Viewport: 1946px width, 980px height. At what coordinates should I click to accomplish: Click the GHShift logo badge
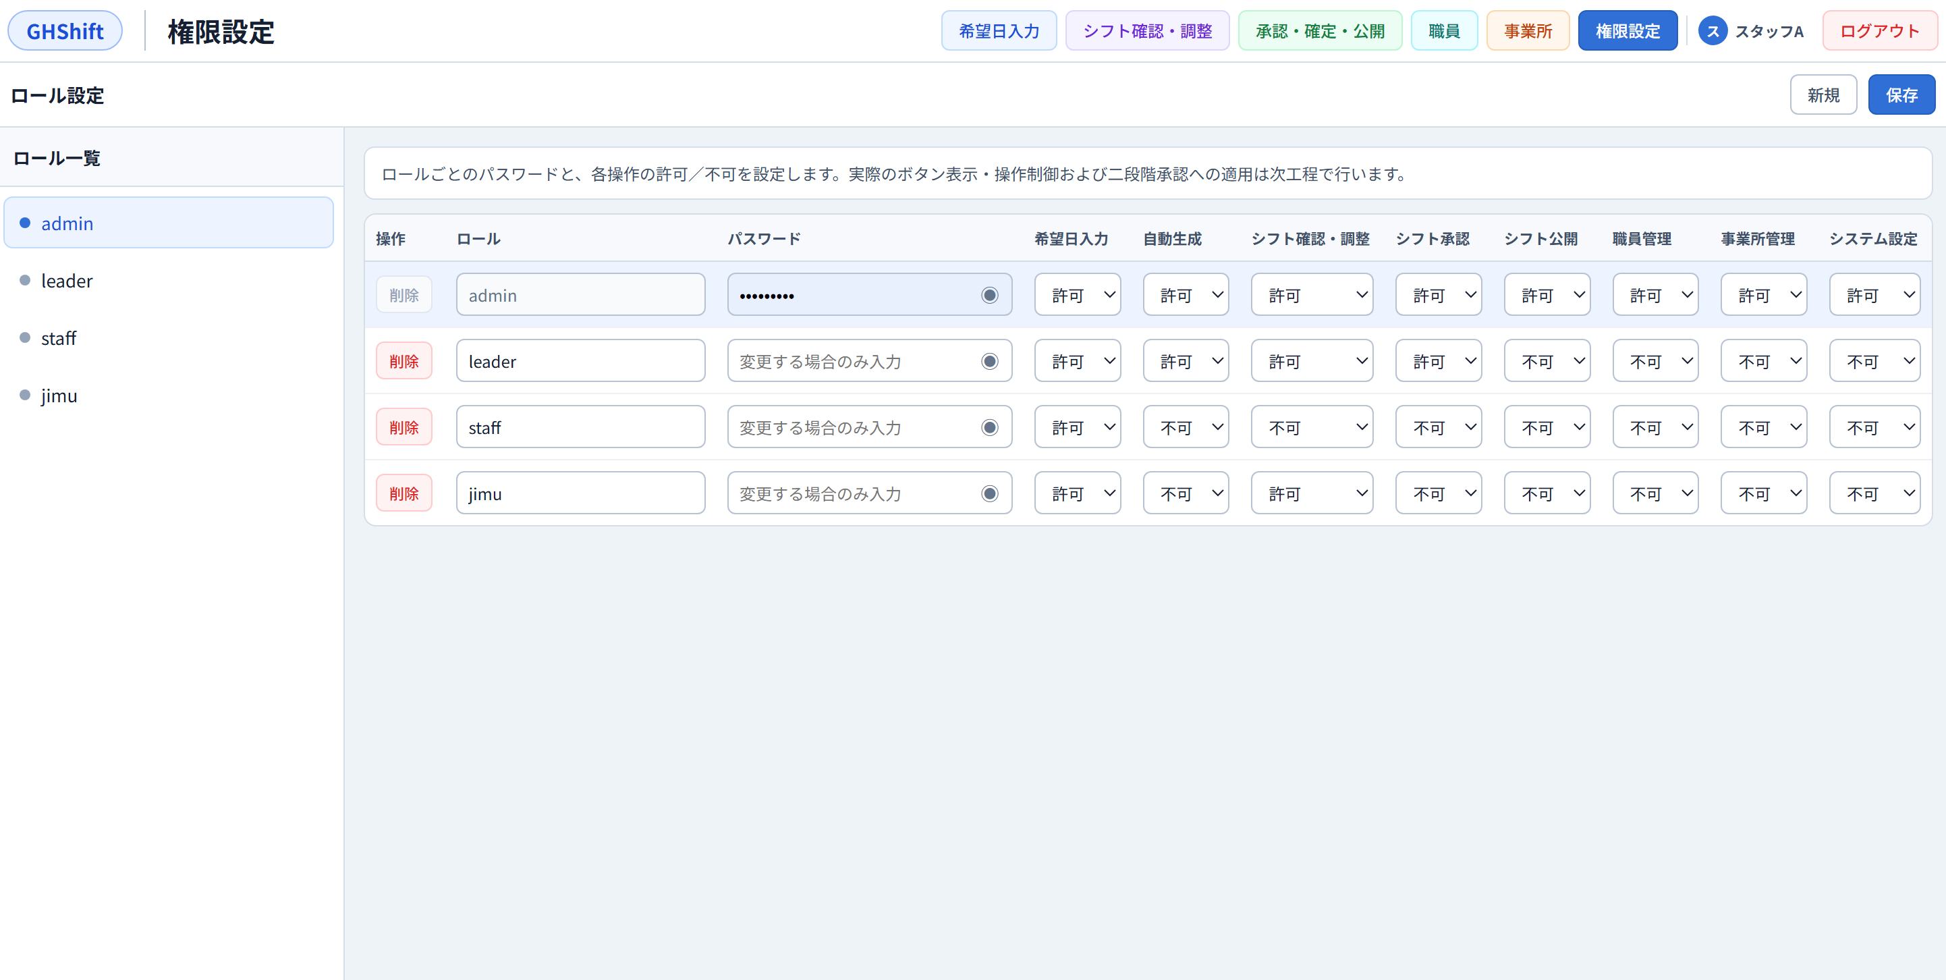click(65, 31)
